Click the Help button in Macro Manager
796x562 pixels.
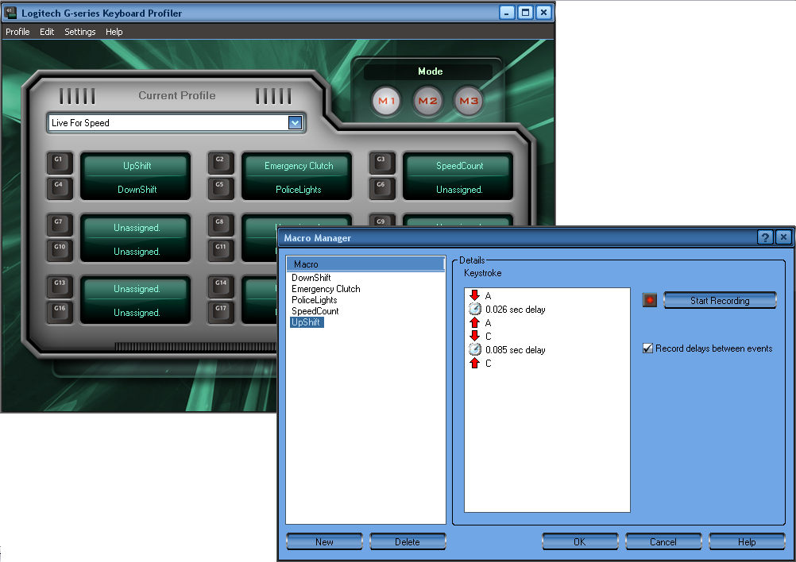click(747, 541)
